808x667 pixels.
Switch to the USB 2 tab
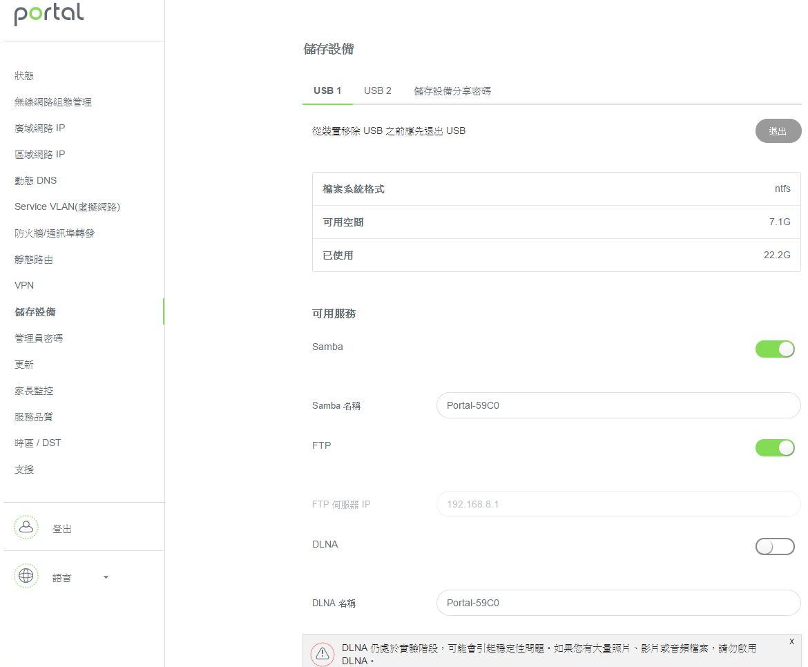(x=378, y=90)
